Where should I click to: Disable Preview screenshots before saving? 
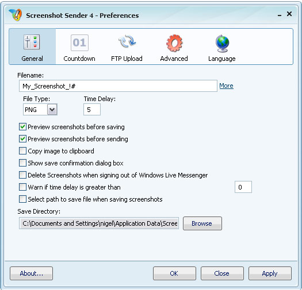22,127
